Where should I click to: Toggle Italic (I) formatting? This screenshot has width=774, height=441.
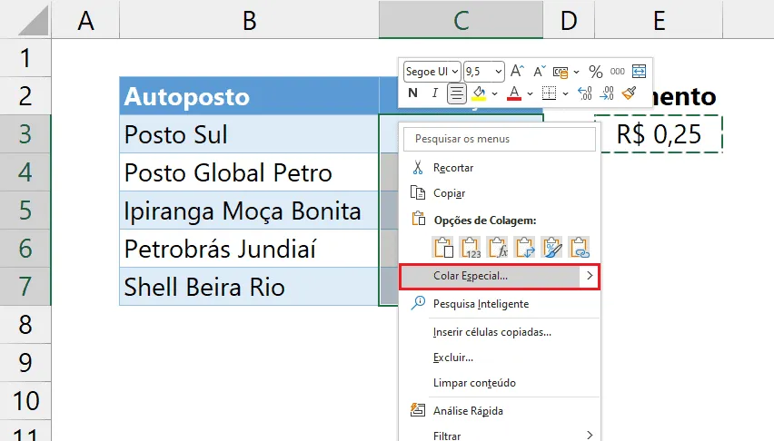434,93
